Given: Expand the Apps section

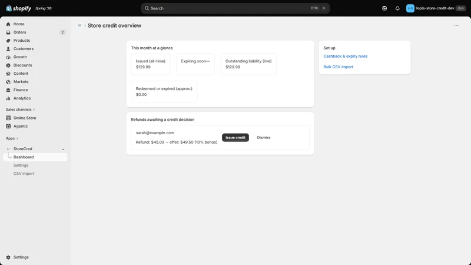Looking at the screenshot, I should tap(12, 138).
